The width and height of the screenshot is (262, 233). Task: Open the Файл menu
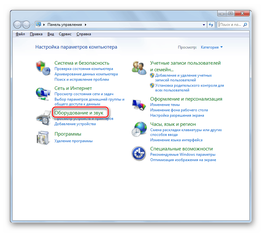point(20,34)
